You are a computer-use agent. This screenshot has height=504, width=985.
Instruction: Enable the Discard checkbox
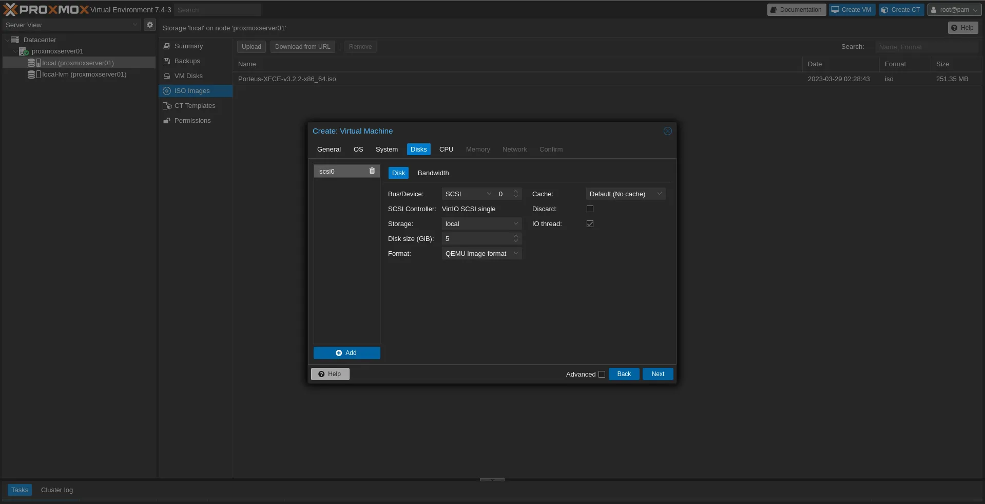[x=590, y=209]
